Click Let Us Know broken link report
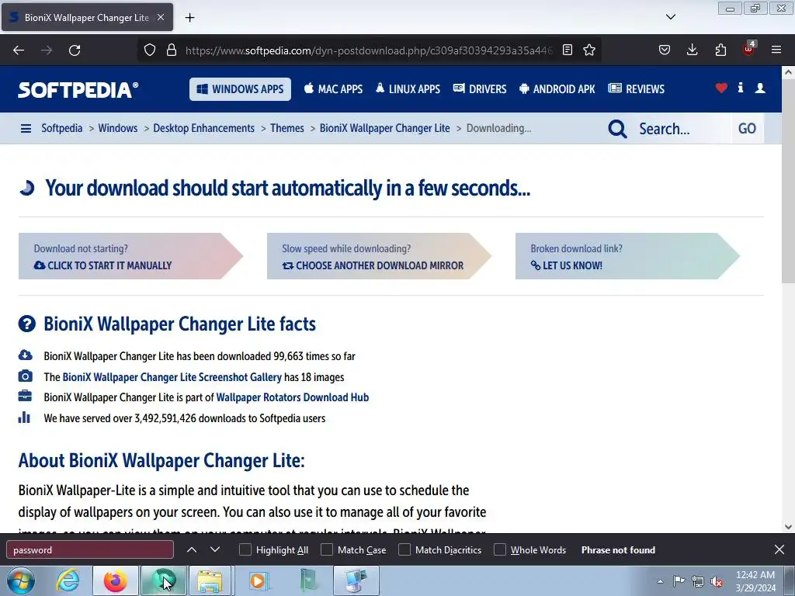 tap(627, 256)
